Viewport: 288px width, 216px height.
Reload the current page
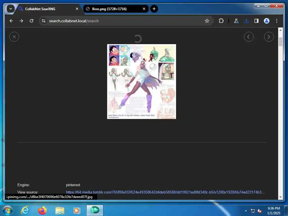point(31,21)
